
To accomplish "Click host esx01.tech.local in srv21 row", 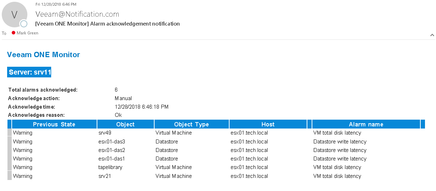I will [x=249, y=176].
